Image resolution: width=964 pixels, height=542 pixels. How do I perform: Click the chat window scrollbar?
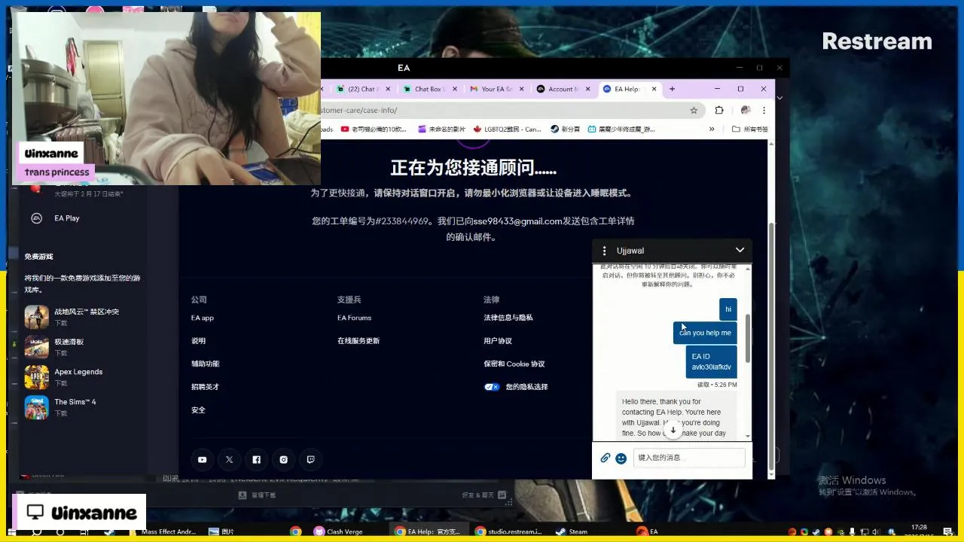pos(748,339)
